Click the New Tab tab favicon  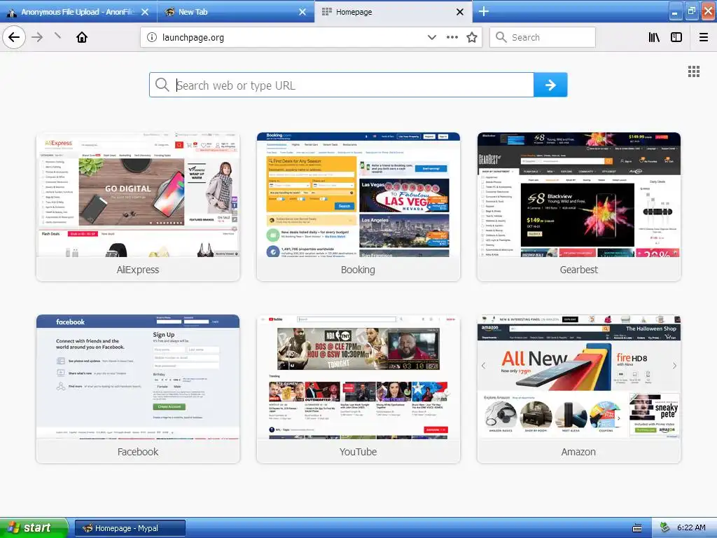click(x=169, y=11)
